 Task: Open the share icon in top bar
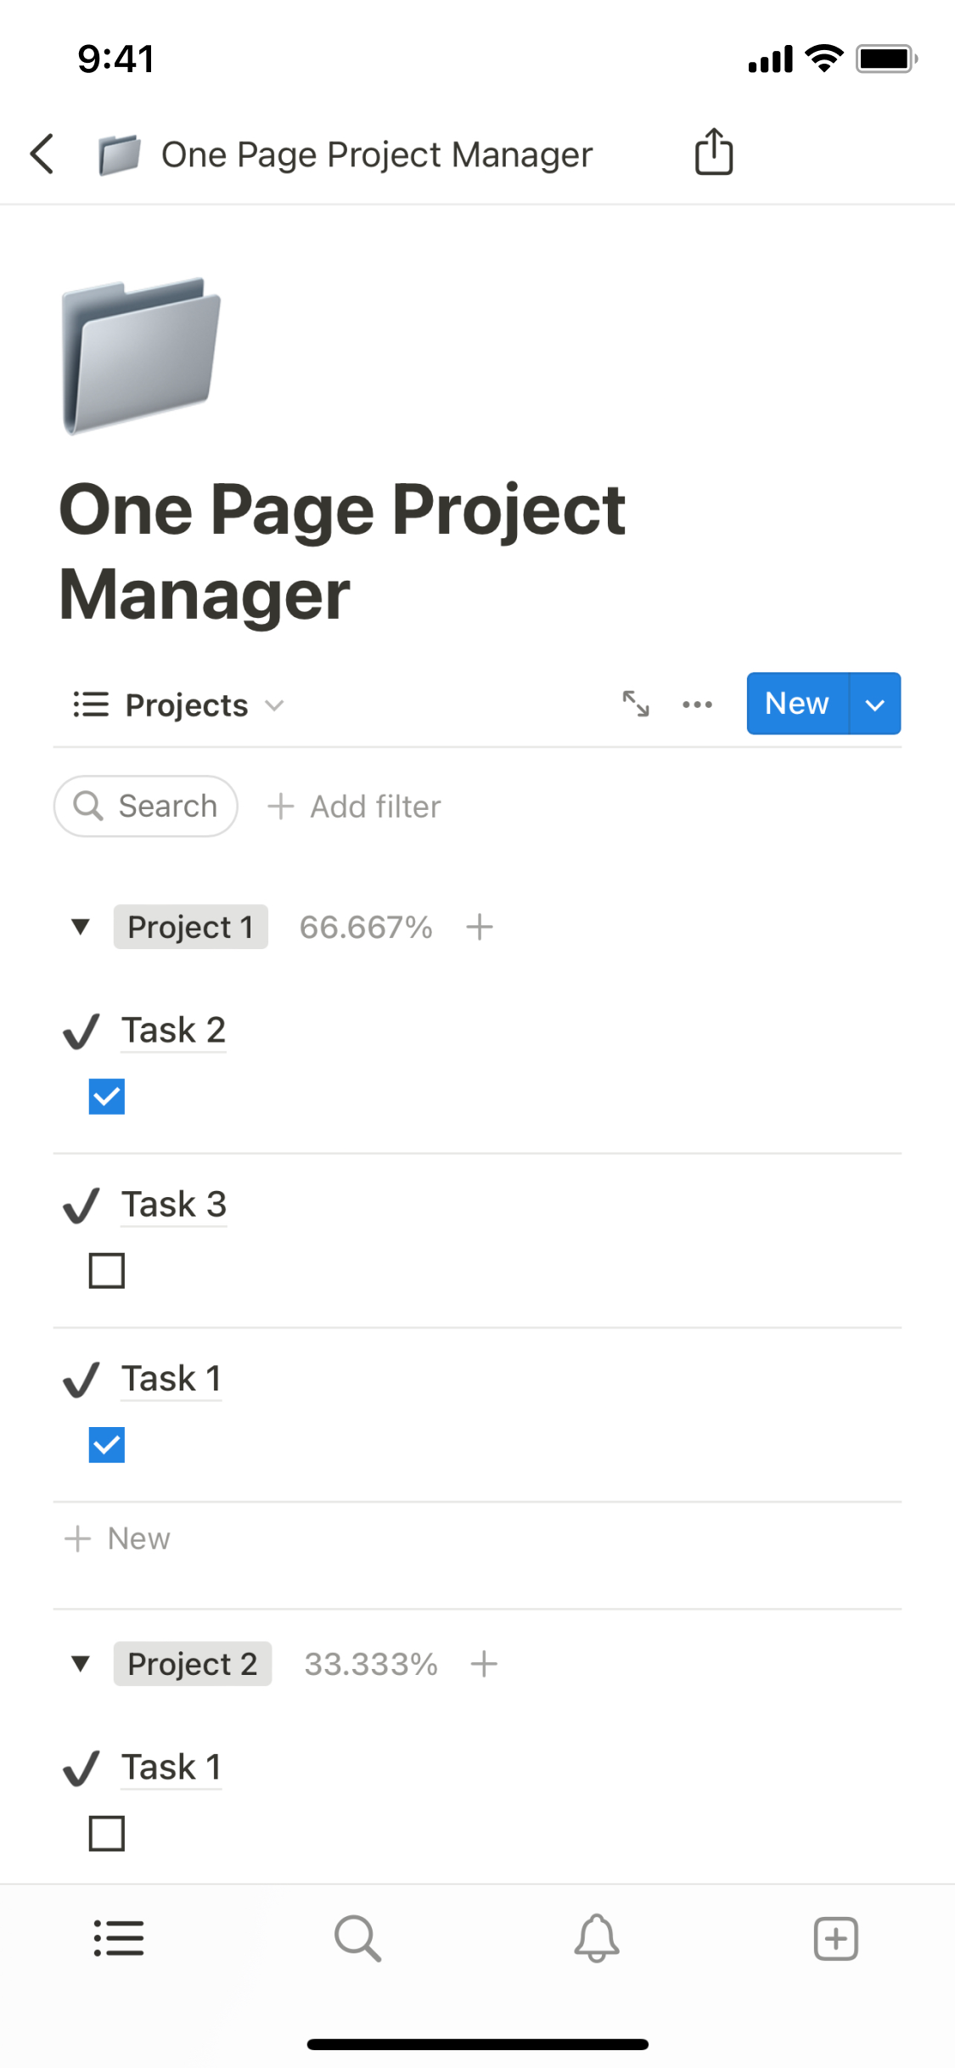coord(713,152)
